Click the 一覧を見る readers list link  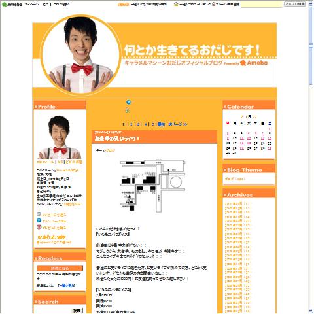point(67,285)
